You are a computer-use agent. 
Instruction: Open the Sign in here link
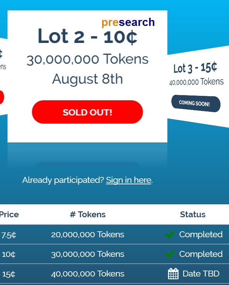(x=128, y=180)
